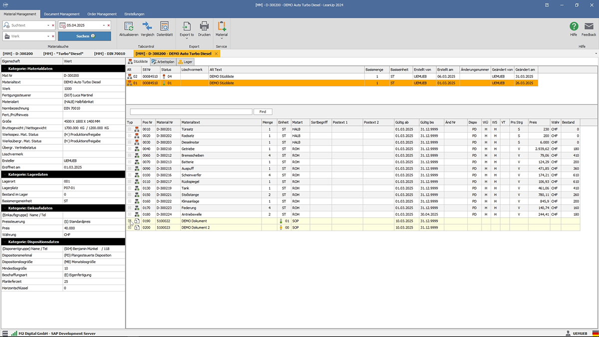Open the Hilfe help icon
Image resolution: width=599 pixels, height=337 pixels.
pyautogui.click(x=574, y=27)
